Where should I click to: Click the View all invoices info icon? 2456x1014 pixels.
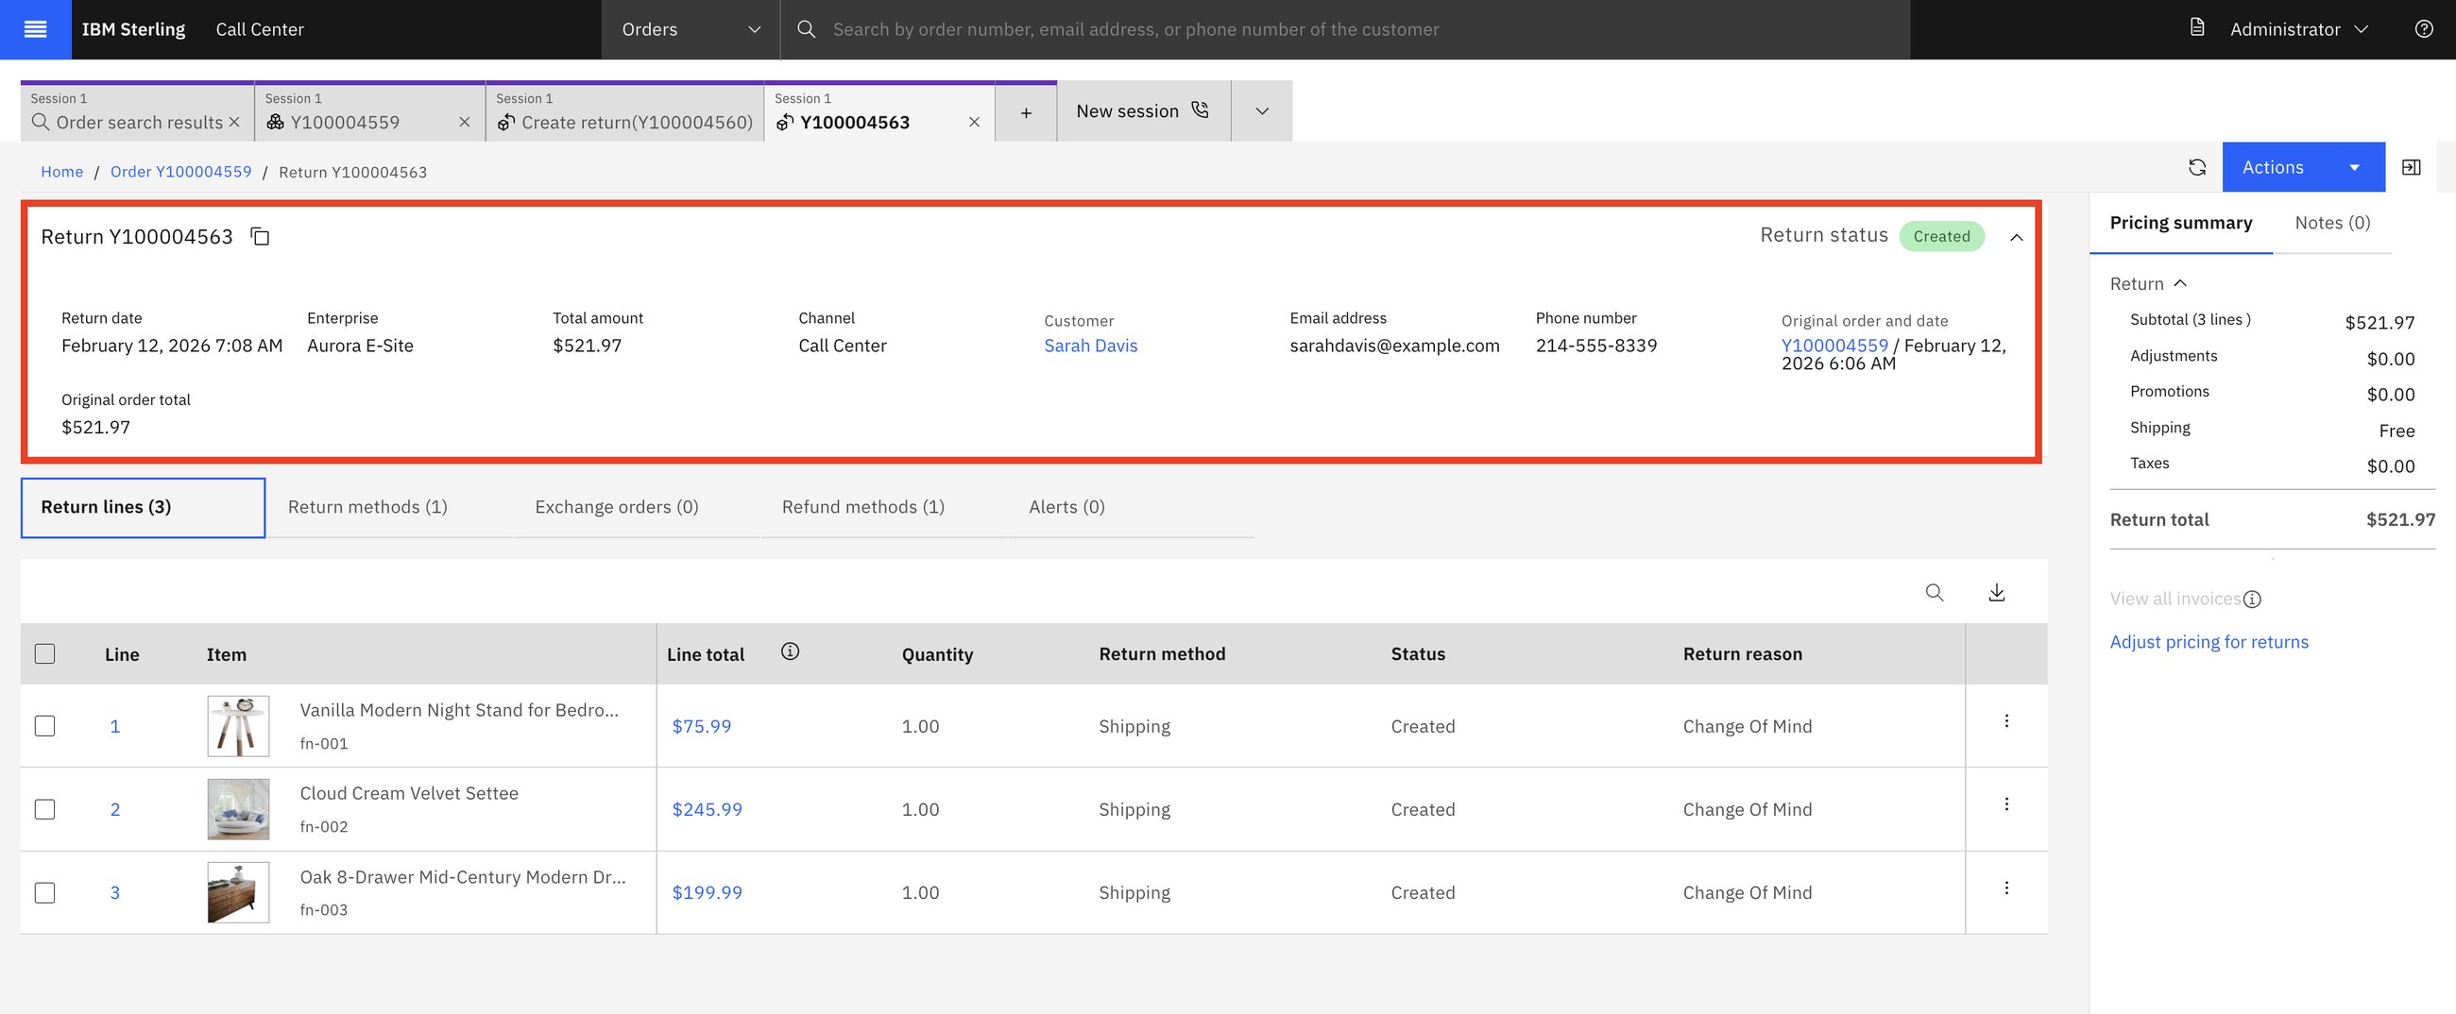coord(2251,600)
